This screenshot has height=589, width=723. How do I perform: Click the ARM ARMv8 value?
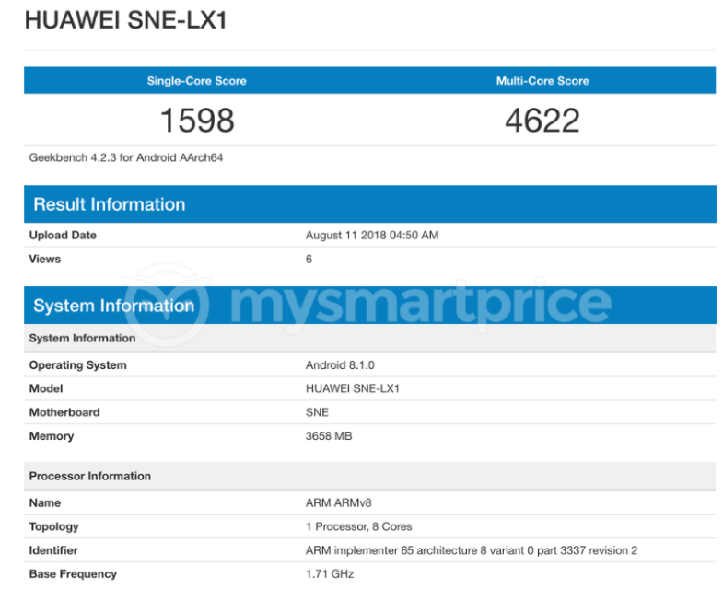point(338,502)
